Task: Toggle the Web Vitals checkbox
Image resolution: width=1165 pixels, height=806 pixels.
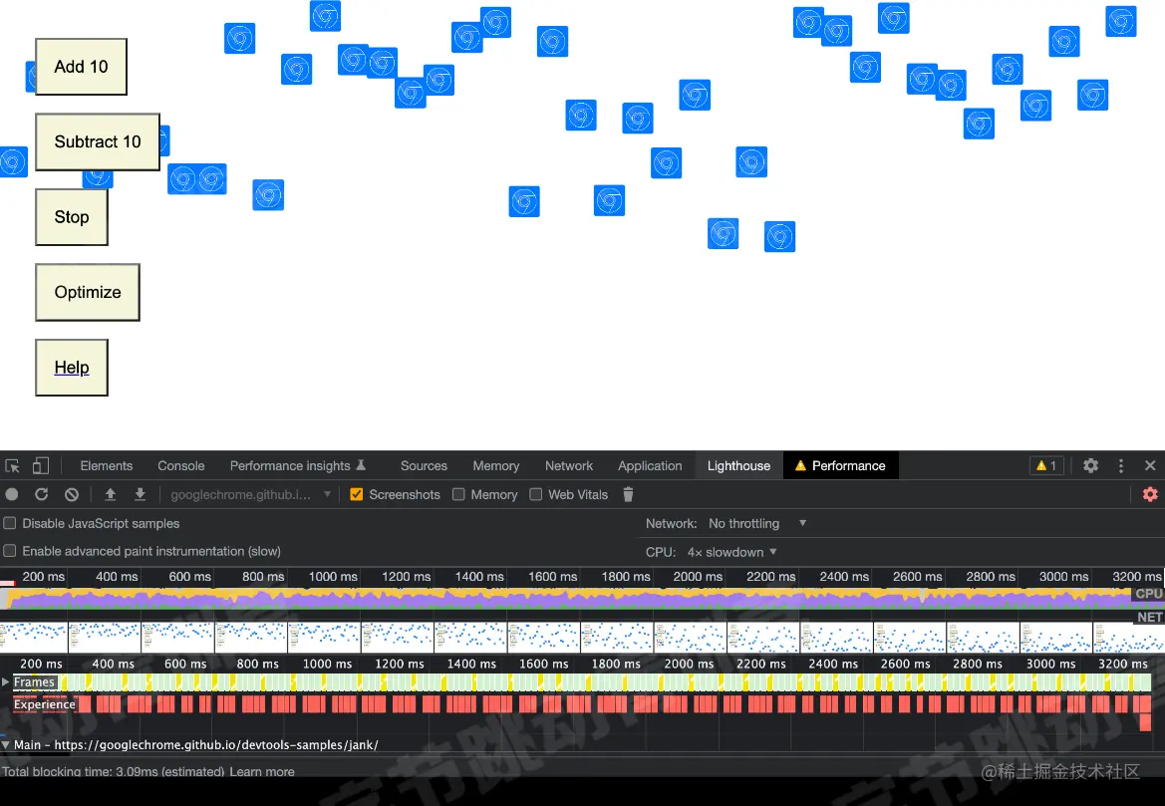Action: (536, 495)
